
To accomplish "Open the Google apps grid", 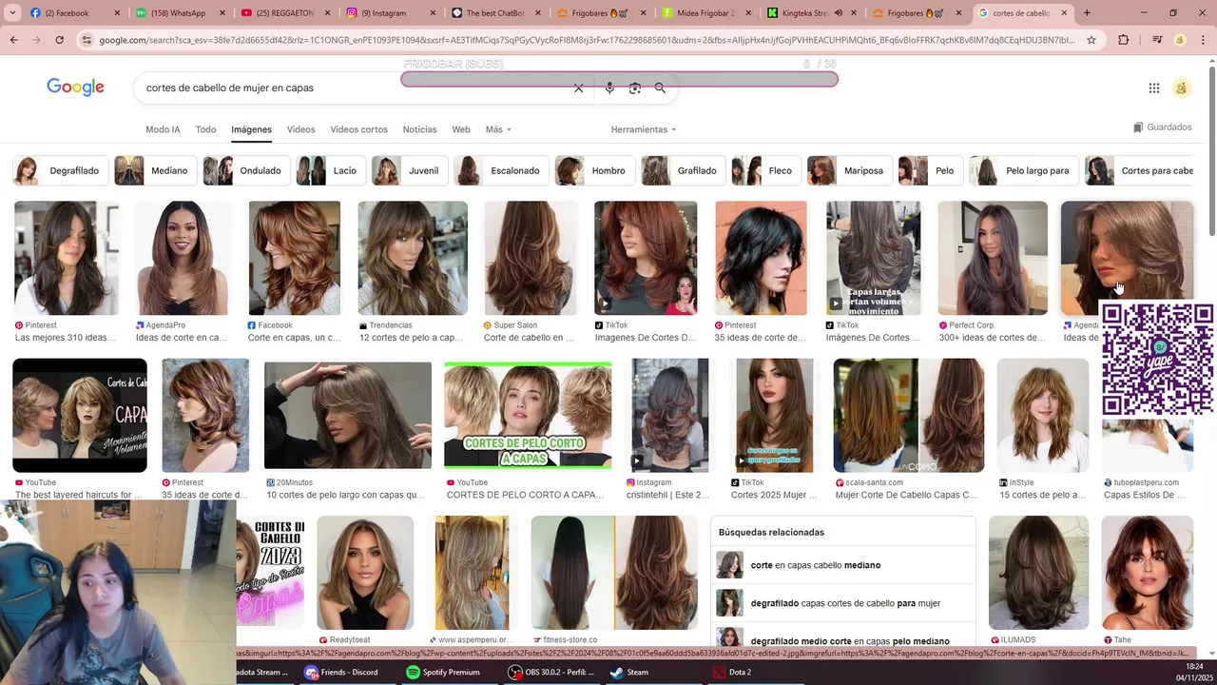I will coord(1153,88).
